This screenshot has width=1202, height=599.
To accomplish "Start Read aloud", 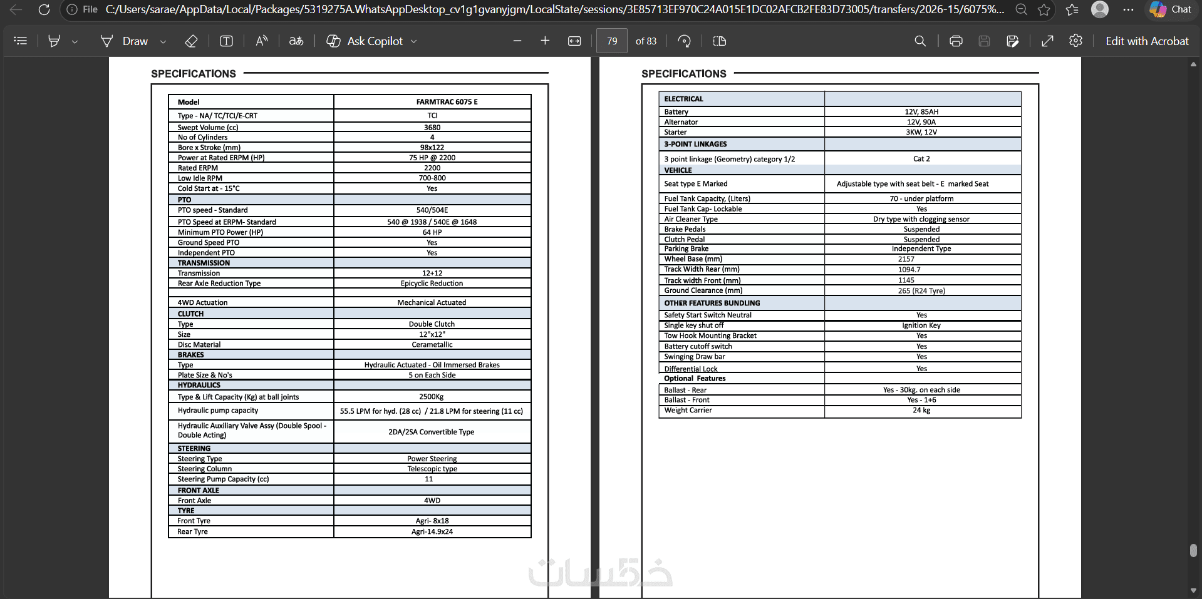I will coord(262,41).
